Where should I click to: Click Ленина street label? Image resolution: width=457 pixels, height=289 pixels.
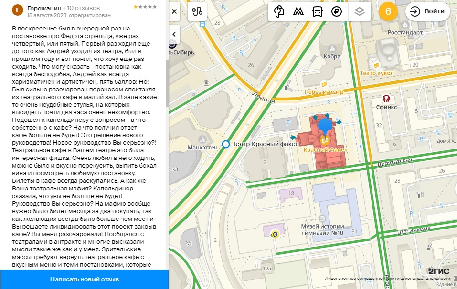click(264, 98)
